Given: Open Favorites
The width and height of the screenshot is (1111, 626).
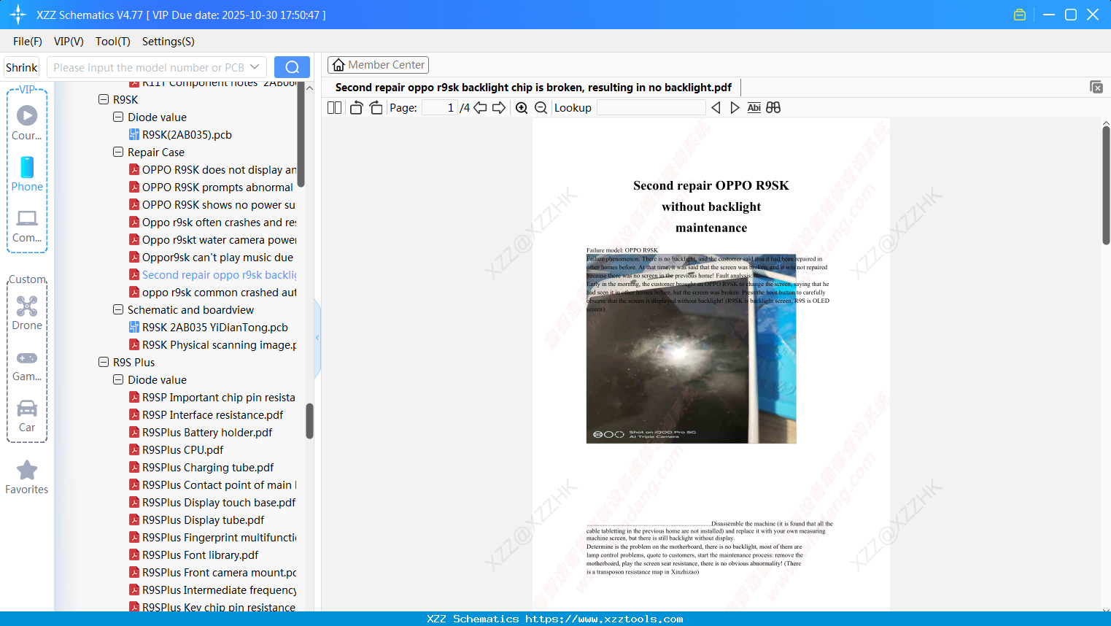Looking at the screenshot, I should [x=27, y=477].
